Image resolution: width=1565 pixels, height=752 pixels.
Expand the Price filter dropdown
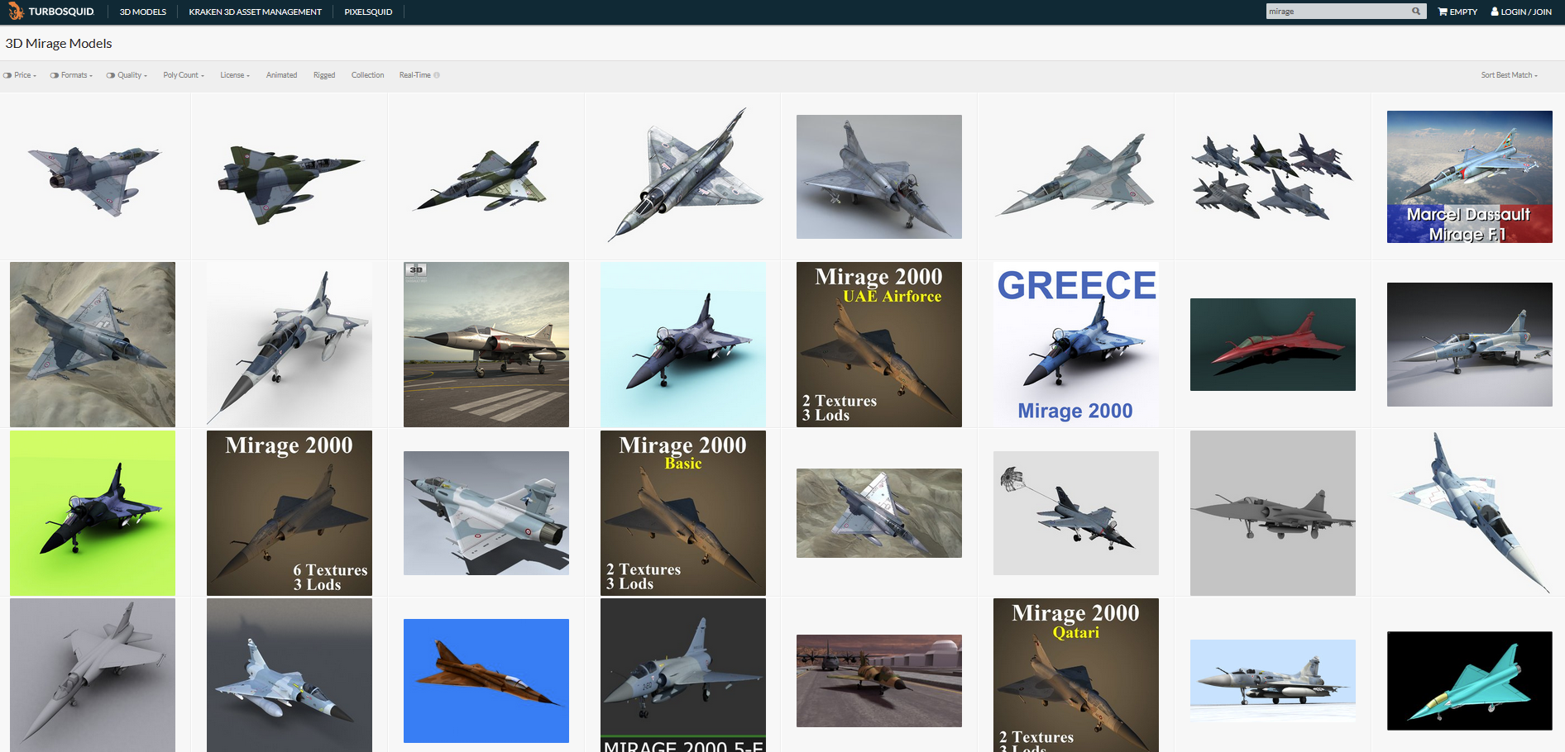coord(26,75)
